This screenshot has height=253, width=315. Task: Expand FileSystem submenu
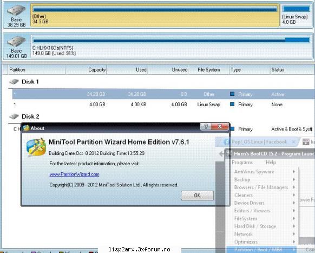(262, 218)
